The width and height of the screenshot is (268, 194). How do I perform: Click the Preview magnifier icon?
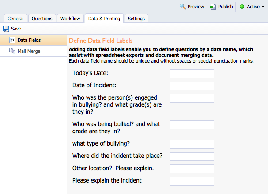pyautogui.click(x=182, y=7)
